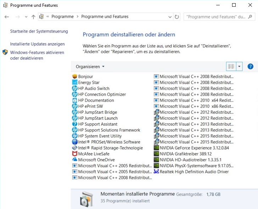Click the help question mark button

tap(250, 67)
